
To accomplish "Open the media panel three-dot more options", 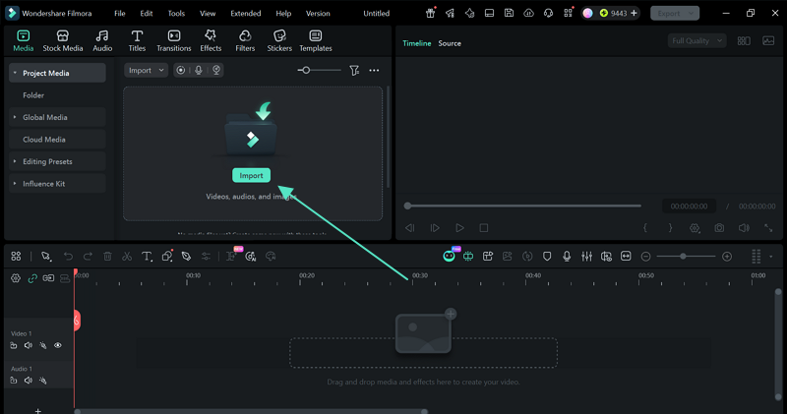I will click(374, 70).
